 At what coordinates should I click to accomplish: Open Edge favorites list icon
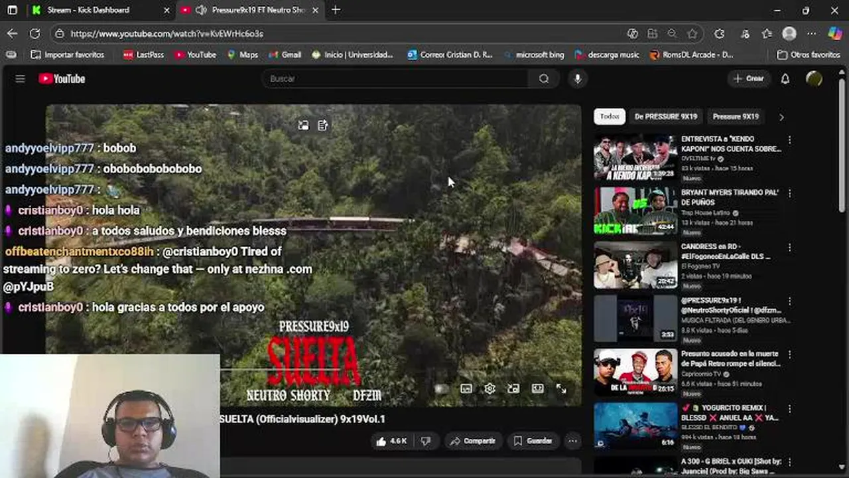click(767, 33)
